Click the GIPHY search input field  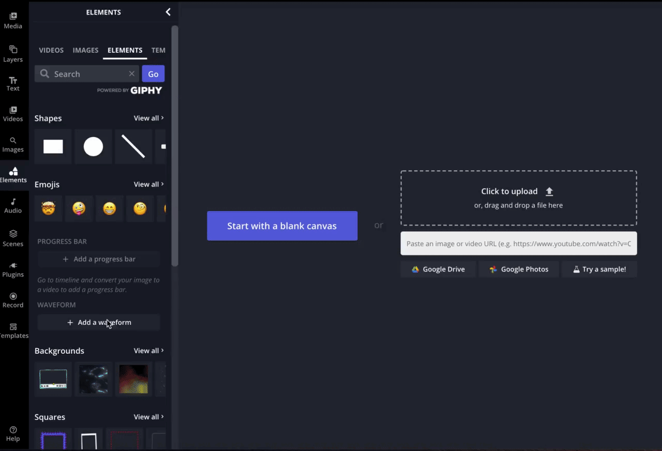tap(88, 74)
